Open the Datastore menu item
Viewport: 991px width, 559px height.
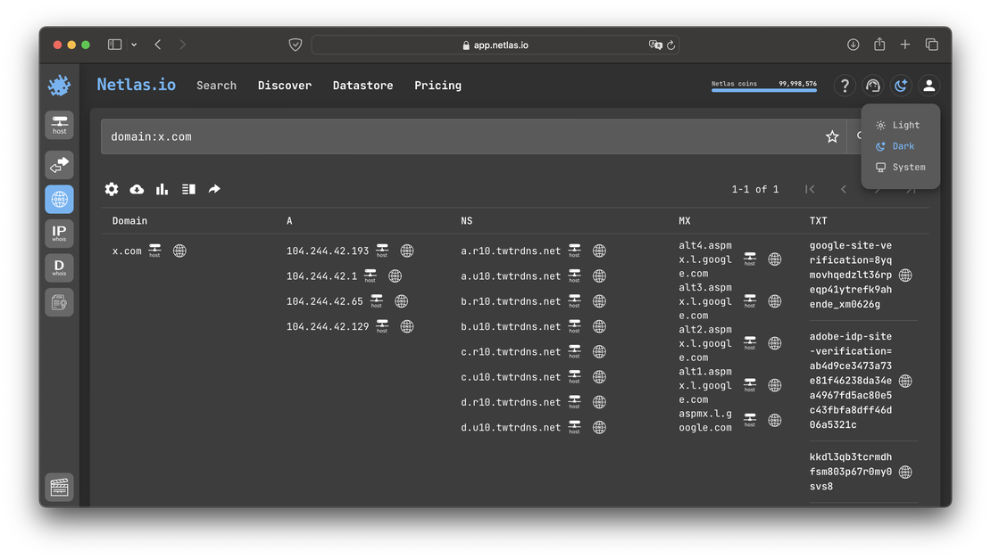pos(362,85)
